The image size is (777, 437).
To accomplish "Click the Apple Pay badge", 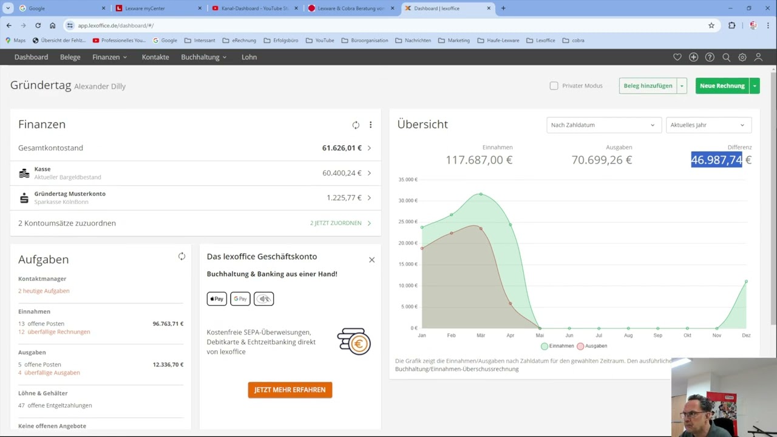I will [x=217, y=299].
